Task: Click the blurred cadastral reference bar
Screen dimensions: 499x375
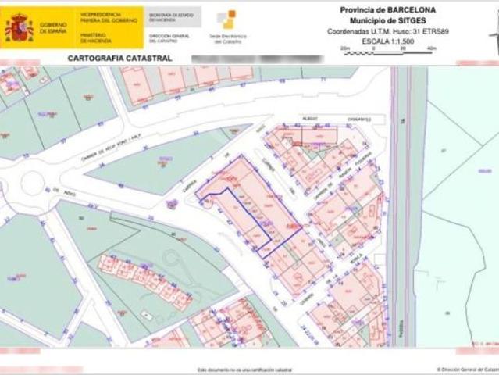Action: (258, 59)
